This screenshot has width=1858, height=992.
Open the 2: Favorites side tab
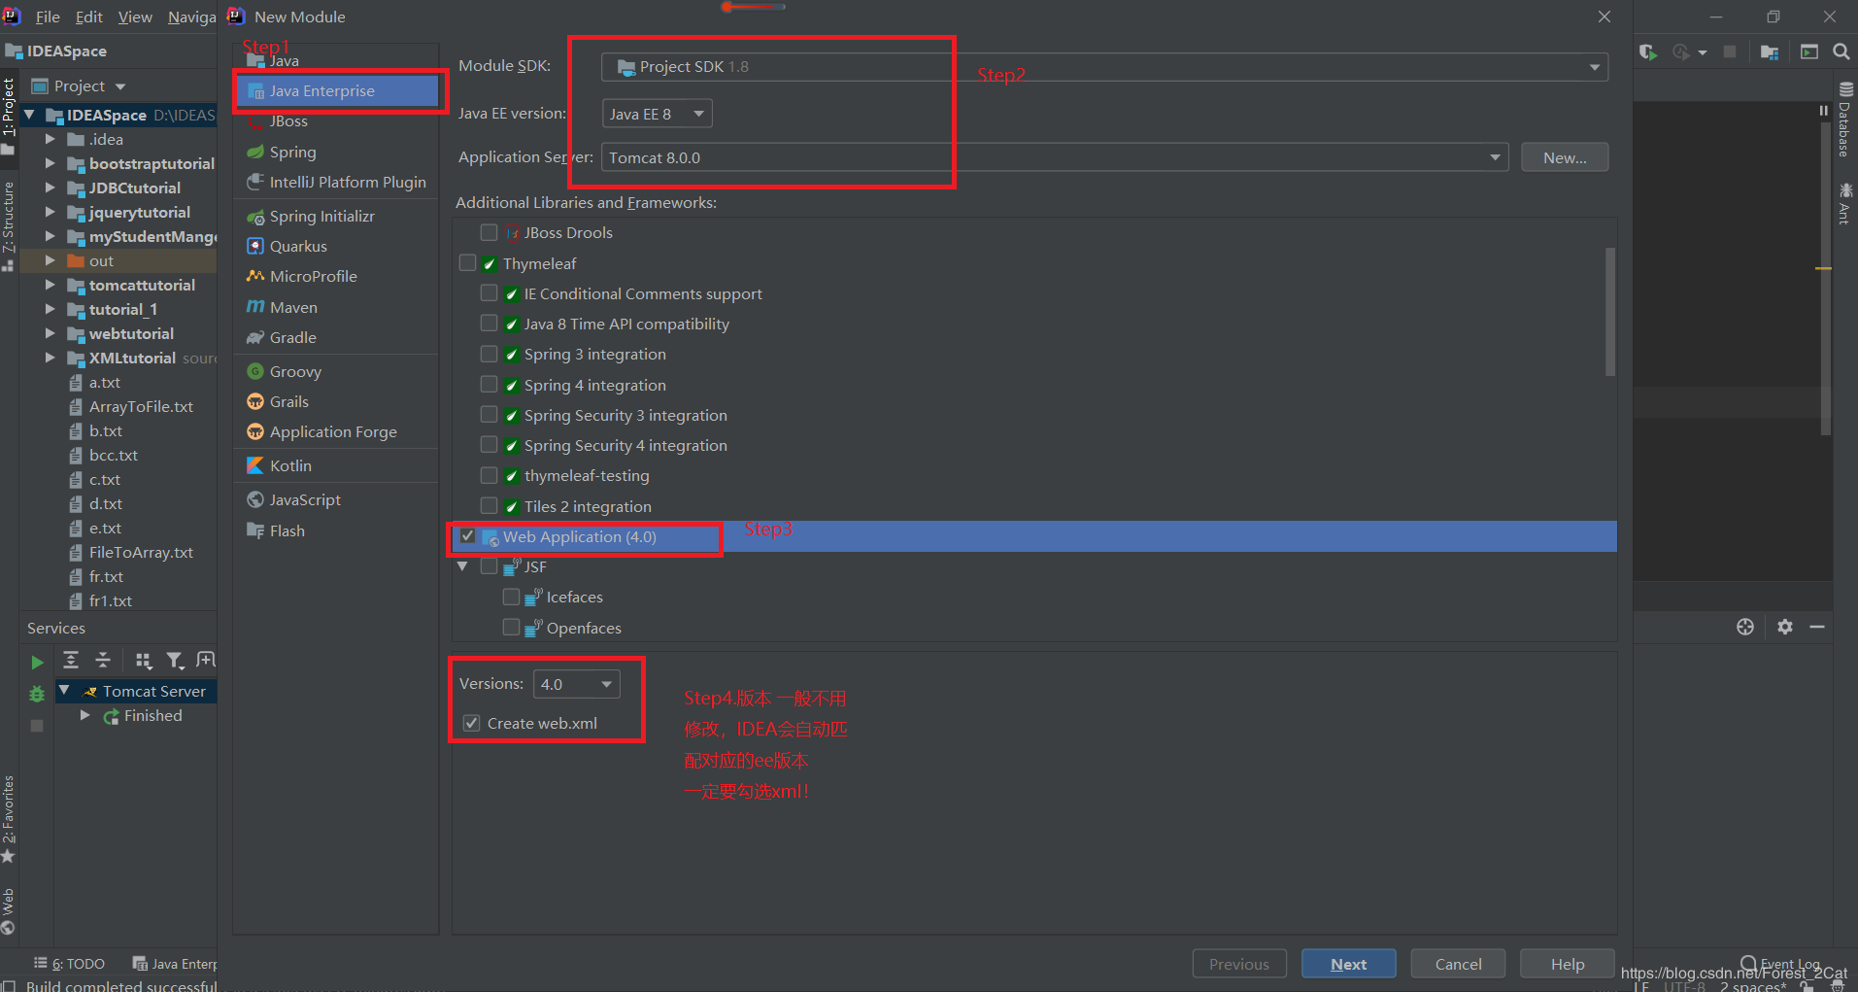(x=9, y=818)
